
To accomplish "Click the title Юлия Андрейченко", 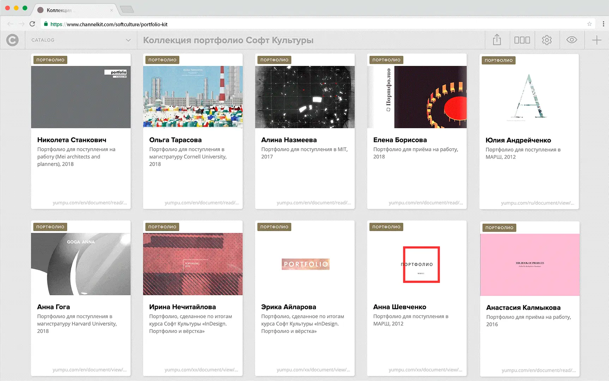I will [518, 140].
